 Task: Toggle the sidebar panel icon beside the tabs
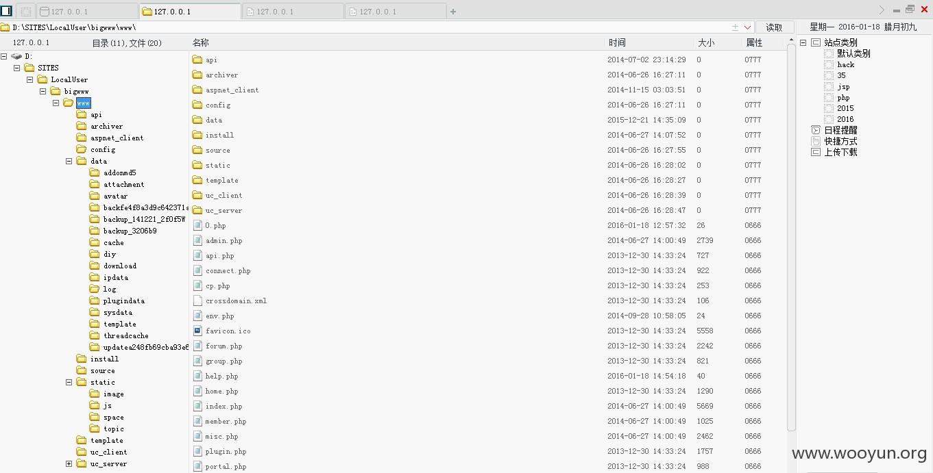6,11
